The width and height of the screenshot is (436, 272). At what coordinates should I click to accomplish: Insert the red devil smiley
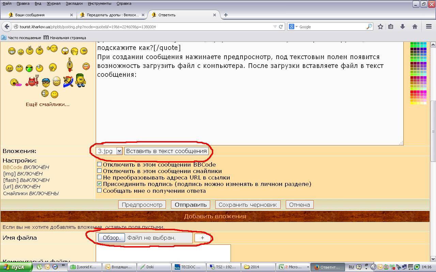coord(32,82)
